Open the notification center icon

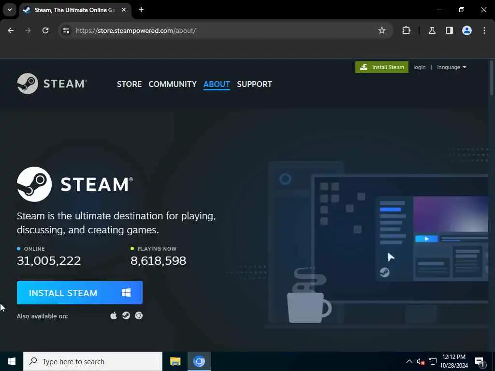pos(480,362)
